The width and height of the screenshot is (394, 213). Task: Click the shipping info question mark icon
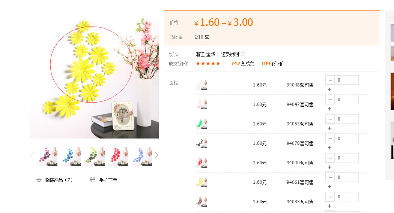(242, 53)
